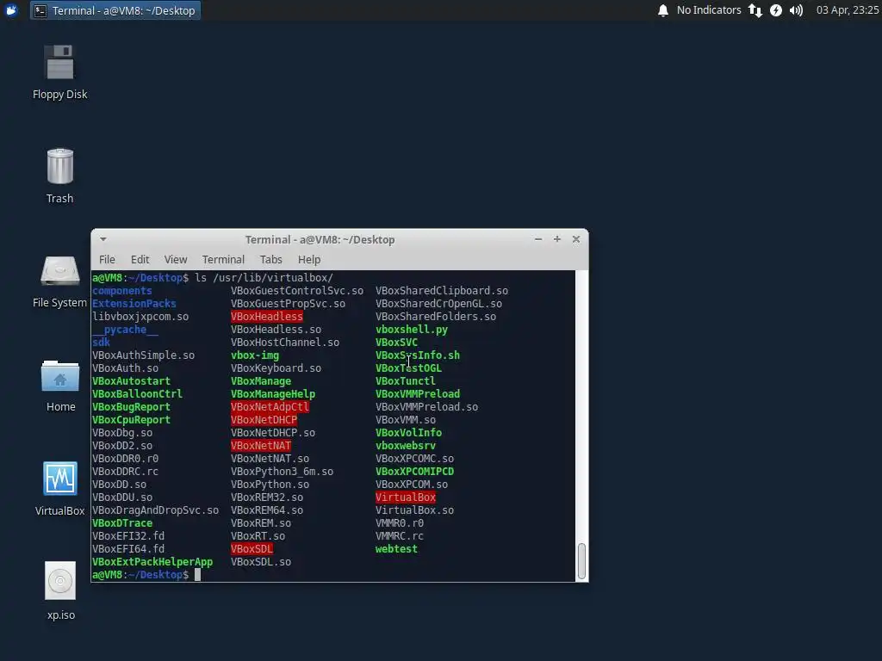This screenshot has width=882, height=661.
Task: Click VBoxSysInfo.sh in the listing
Action: [418, 355]
